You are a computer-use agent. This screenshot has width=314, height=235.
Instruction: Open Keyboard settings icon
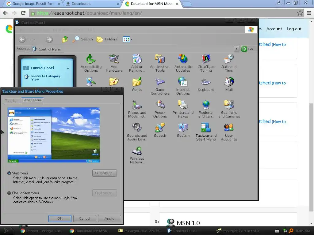pyautogui.click(x=206, y=84)
